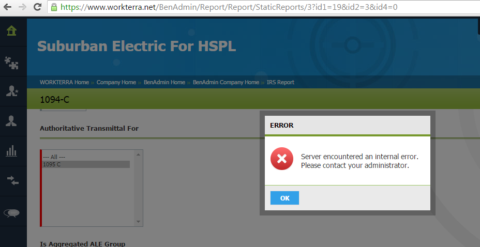Viewport: 480px width, 247px height.
Task: Click the browser back arrow
Action: pos(7,7)
